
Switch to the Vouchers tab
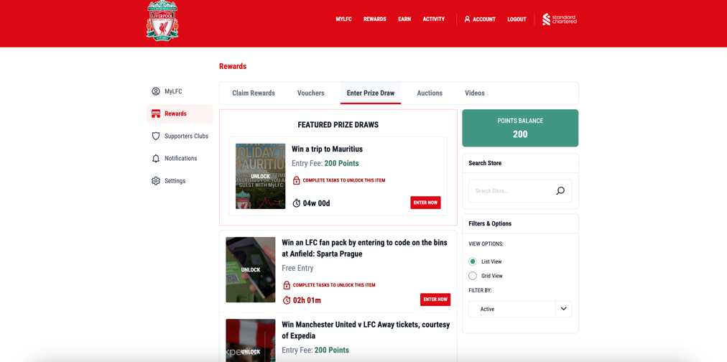(310, 93)
